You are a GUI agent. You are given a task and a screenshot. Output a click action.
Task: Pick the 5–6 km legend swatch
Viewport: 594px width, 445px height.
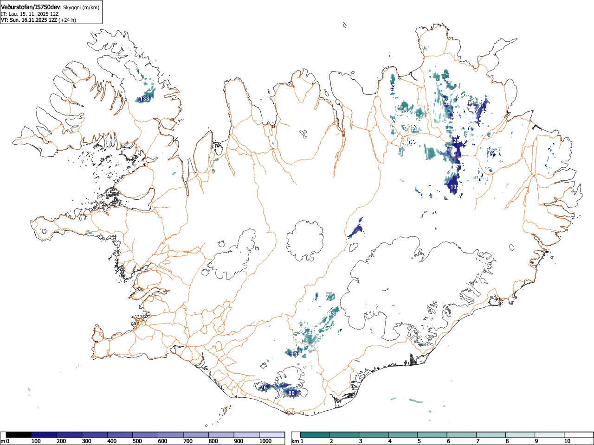click(x=433, y=435)
